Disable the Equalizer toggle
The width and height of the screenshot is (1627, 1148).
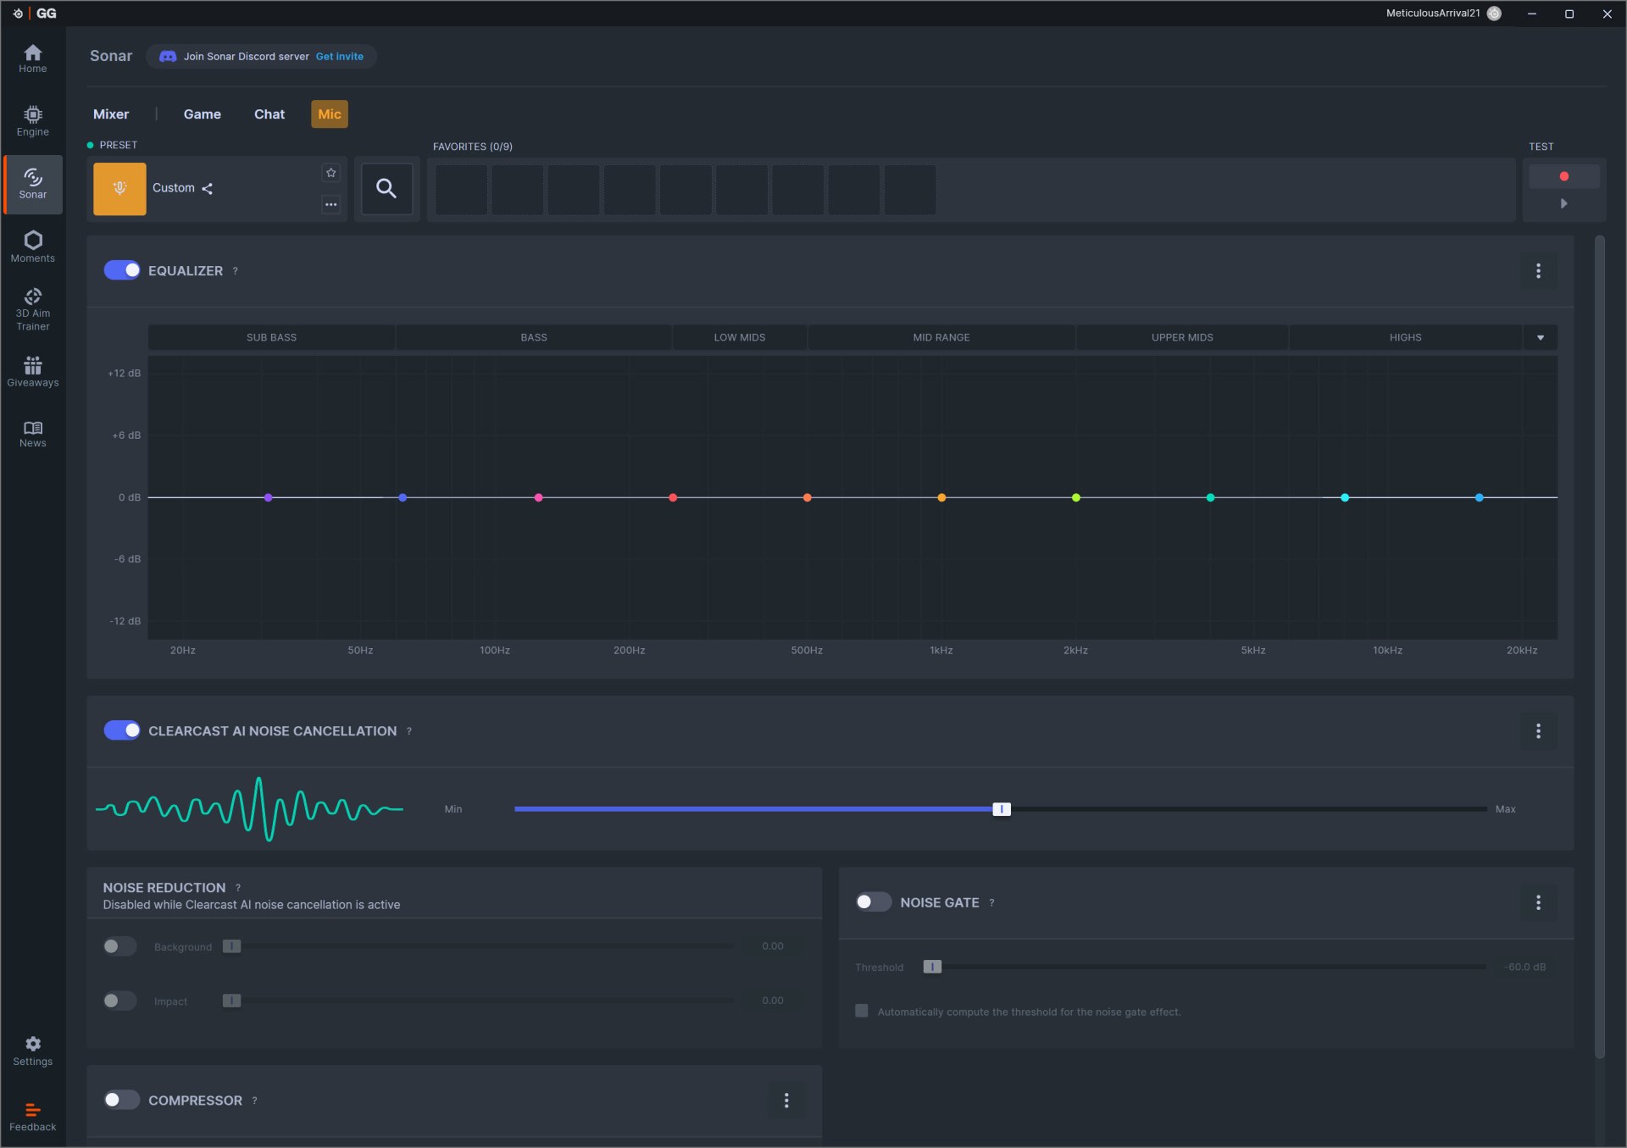[x=122, y=270]
